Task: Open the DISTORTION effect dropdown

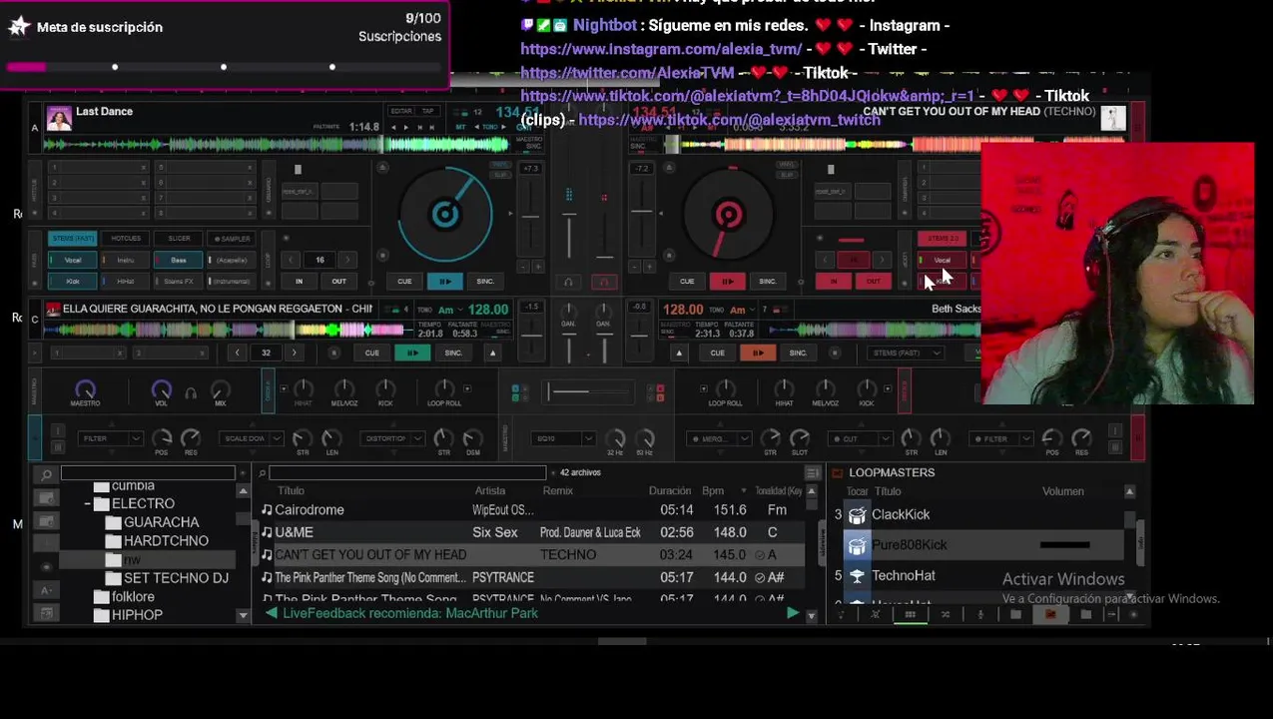Action: tap(392, 438)
